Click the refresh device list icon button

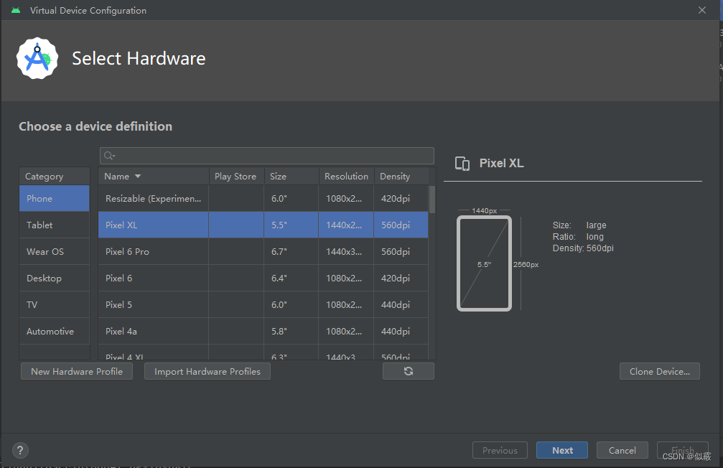click(x=408, y=371)
